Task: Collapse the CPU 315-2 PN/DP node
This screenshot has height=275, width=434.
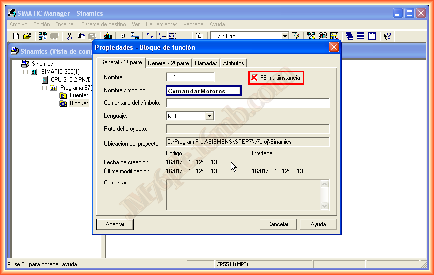Action: coord(35,80)
